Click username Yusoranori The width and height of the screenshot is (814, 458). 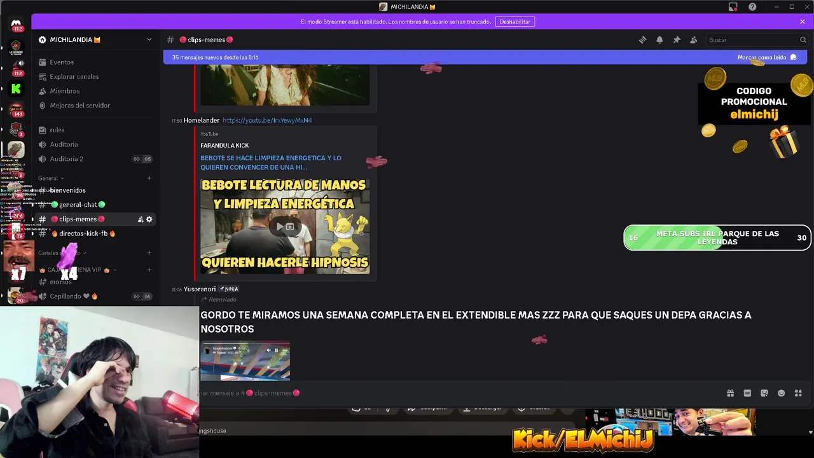click(200, 289)
